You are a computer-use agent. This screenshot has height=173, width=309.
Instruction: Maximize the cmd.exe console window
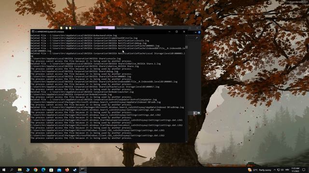pyautogui.click(x=177, y=32)
